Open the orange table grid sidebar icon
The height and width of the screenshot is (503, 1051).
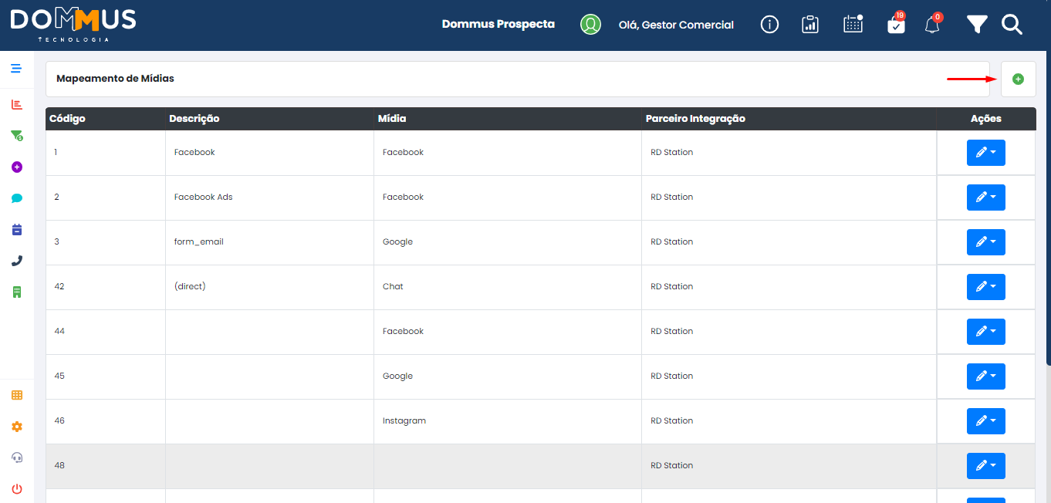click(x=17, y=395)
